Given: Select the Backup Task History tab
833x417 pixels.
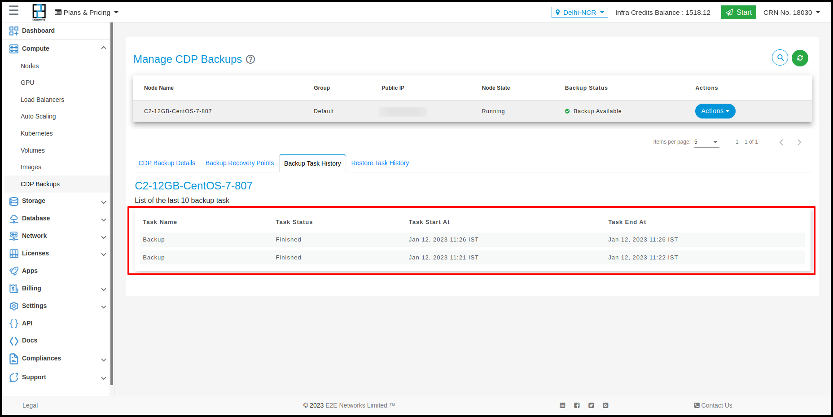Looking at the screenshot, I should click(312, 163).
